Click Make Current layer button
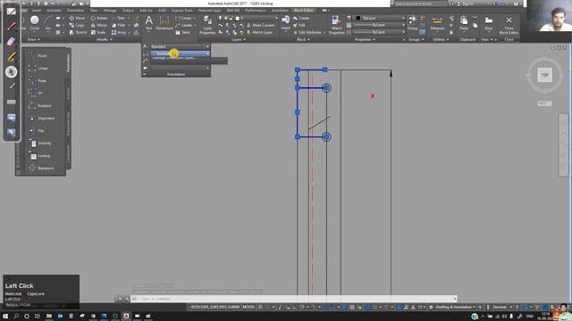 tap(260, 25)
